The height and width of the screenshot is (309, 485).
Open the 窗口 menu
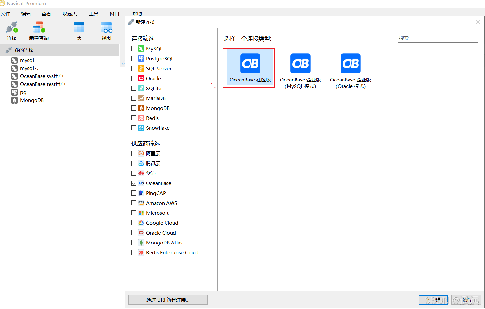(x=114, y=13)
